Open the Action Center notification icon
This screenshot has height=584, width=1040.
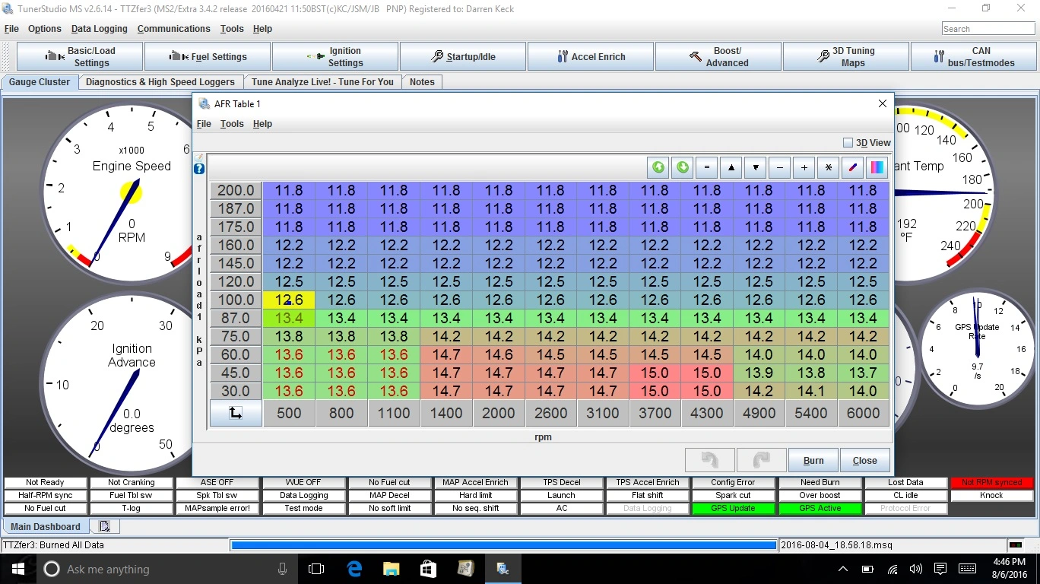(x=940, y=569)
